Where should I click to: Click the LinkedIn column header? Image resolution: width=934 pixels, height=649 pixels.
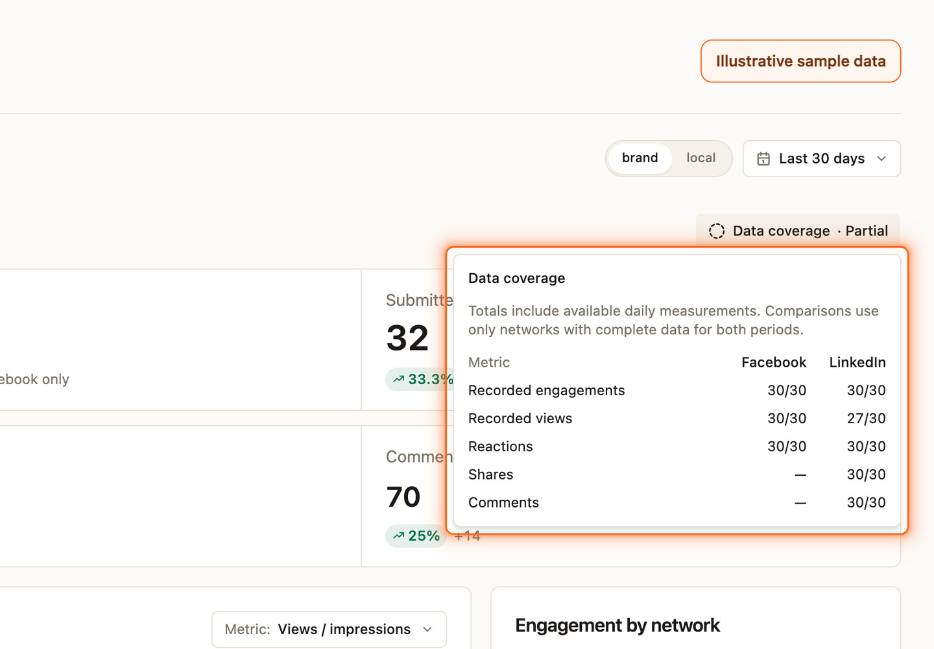point(857,362)
